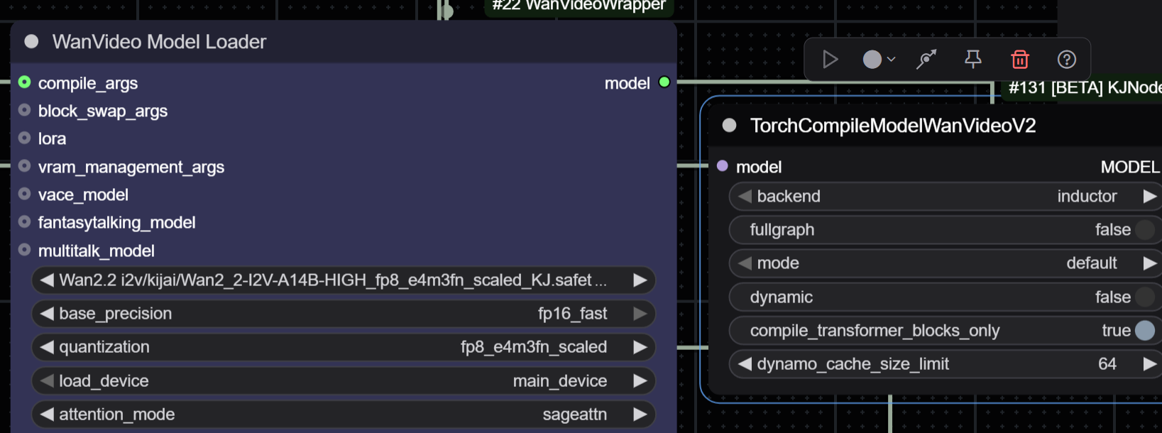Collapse WanVideo Model Loader via title dot
This screenshot has width=1162, height=433.
(x=31, y=41)
